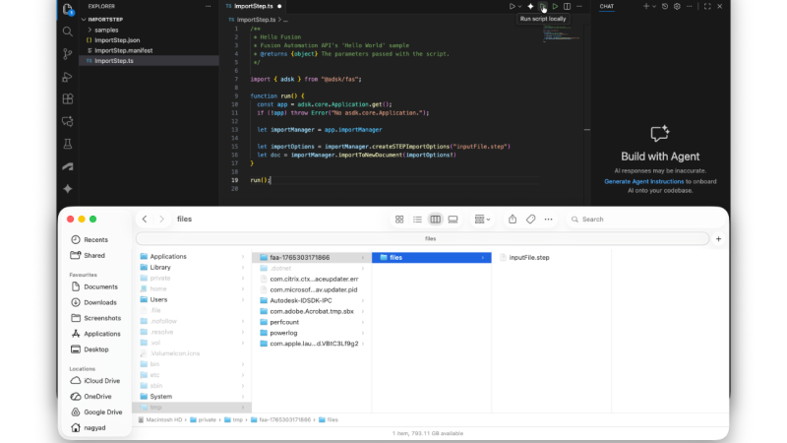Open iCloud Drive in Finder sidebar
Screen dimensions: 787x443
click(x=101, y=381)
